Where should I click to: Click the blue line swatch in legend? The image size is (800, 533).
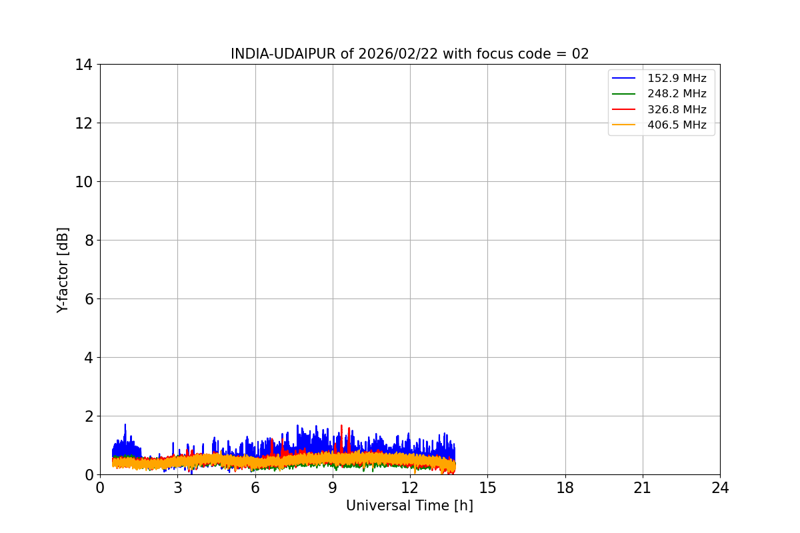(624, 79)
